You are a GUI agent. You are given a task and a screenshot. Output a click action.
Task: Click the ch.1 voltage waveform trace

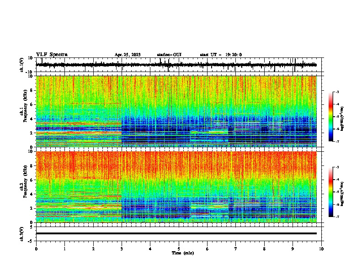(176, 65)
